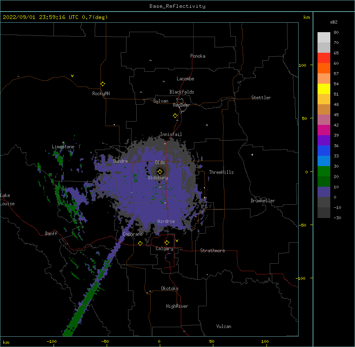355x347 pixels.
Task: Click the Olds town label
Action: [x=160, y=162]
